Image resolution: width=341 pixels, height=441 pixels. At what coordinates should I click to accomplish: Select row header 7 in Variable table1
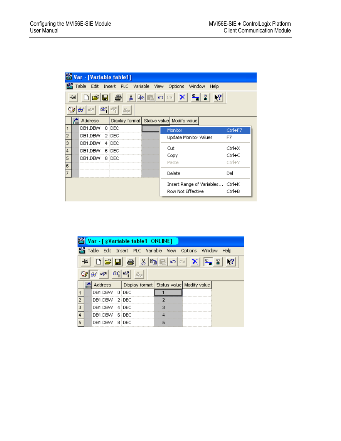tap(68, 174)
